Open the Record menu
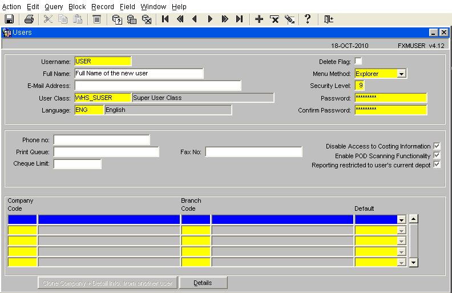The height and width of the screenshot is (293, 452). [103, 7]
